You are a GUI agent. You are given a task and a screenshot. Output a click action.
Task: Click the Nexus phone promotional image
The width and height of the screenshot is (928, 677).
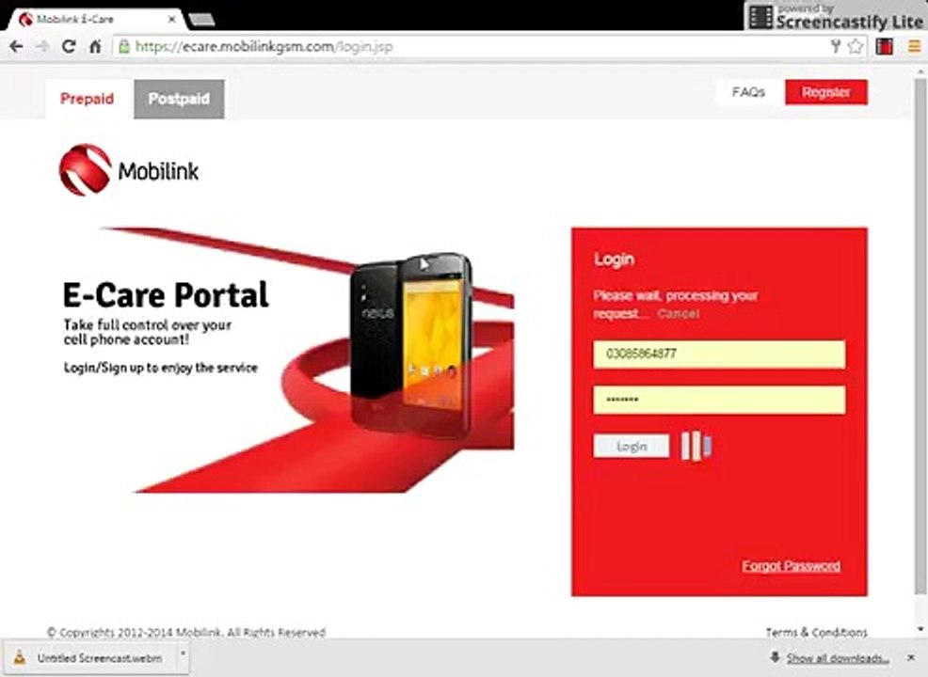(411, 346)
